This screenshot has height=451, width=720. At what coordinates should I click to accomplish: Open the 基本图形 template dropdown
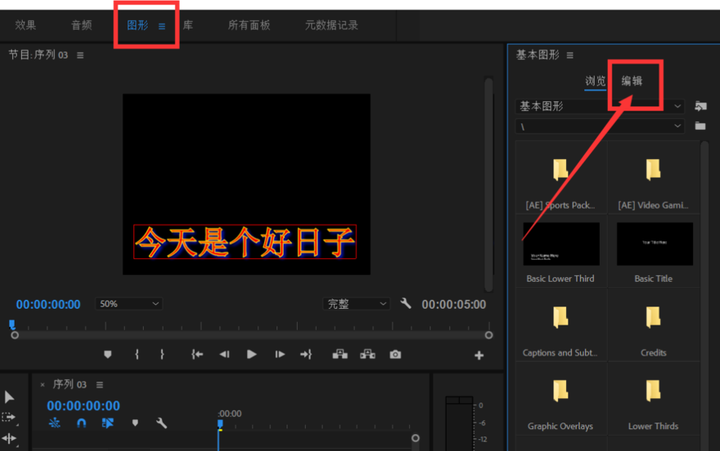click(599, 106)
